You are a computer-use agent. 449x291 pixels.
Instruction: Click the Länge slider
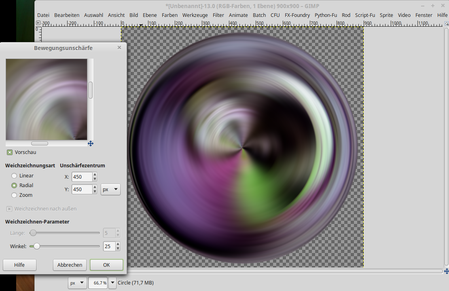pos(65,233)
